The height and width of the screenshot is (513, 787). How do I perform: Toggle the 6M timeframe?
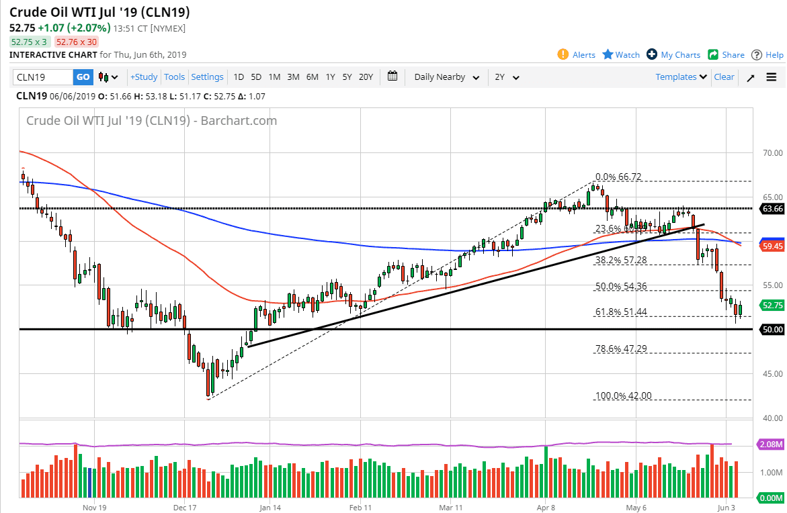pos(312,77)
